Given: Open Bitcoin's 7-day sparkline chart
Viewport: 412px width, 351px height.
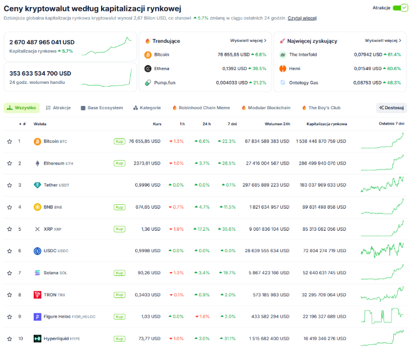Looking at the screenshot, I should click(x=382, y=141).
